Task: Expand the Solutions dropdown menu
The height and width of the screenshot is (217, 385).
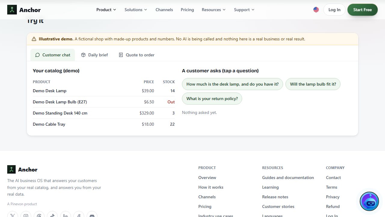Action: (136, 10)
